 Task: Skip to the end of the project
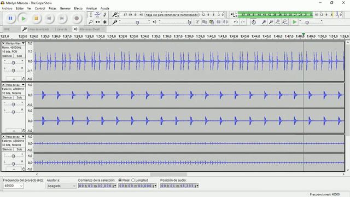tap(62, 18)
